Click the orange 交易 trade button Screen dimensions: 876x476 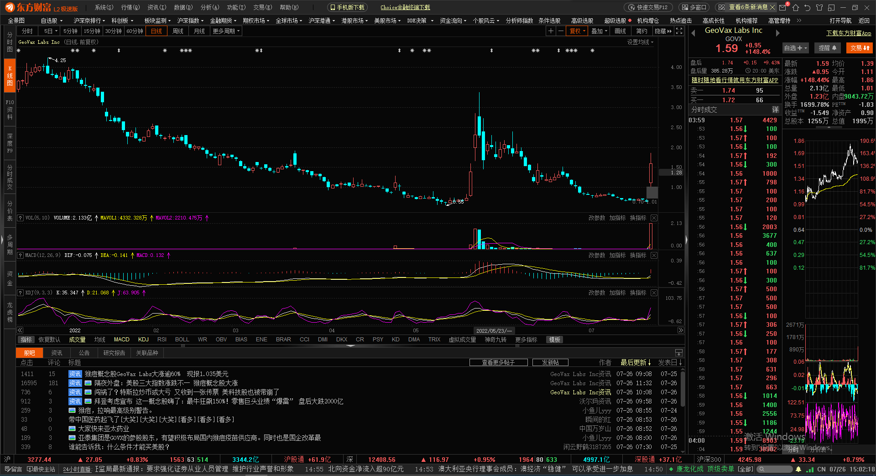(860, 48)
